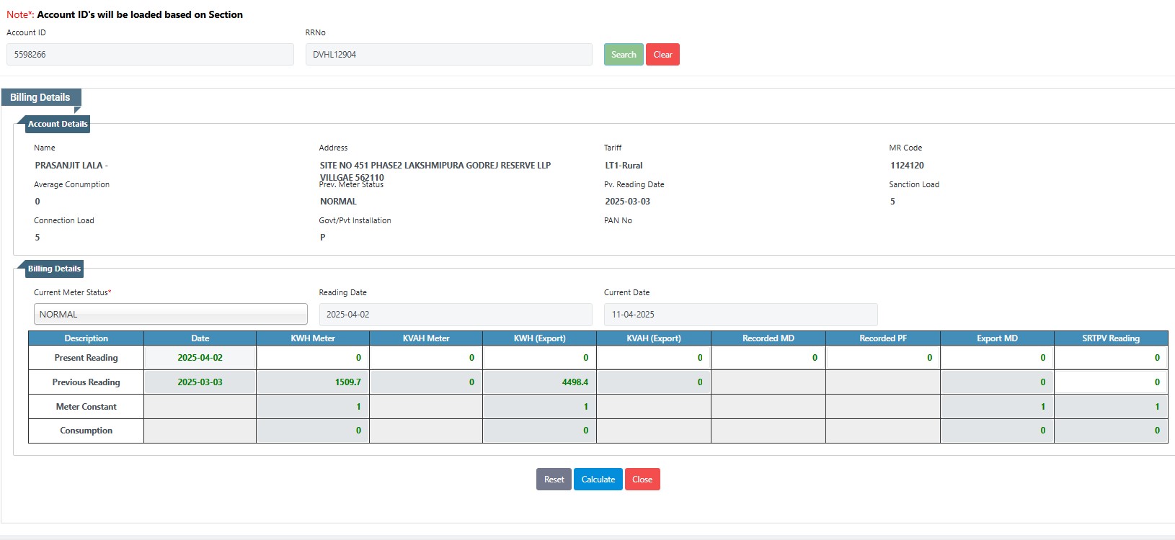
Task: Click Present Reading Recorded PF input
Action: (883, 358)
